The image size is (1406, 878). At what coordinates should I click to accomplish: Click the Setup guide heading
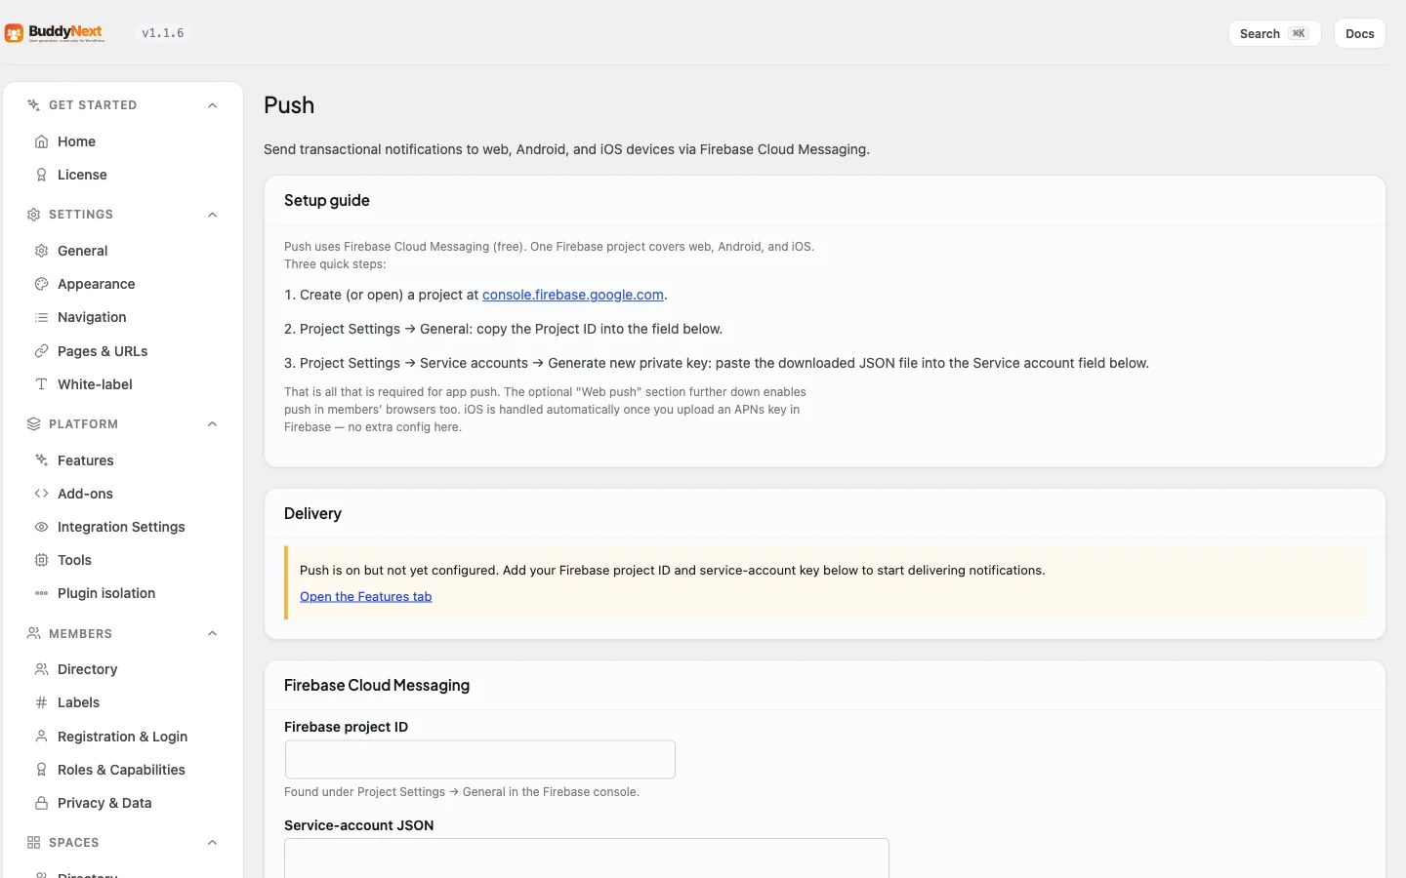(327, 200)
